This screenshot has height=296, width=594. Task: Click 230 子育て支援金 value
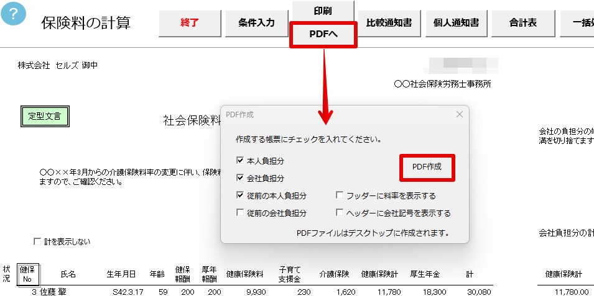coord(304,292)
